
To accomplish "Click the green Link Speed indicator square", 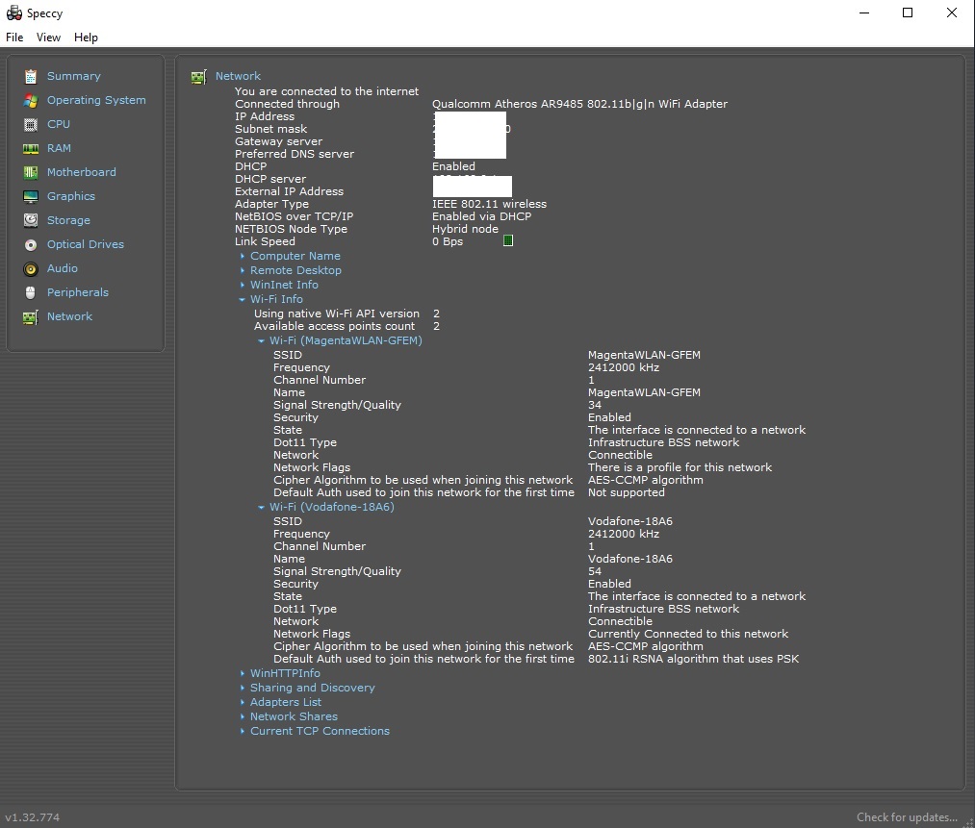I will tap(508, 240).
